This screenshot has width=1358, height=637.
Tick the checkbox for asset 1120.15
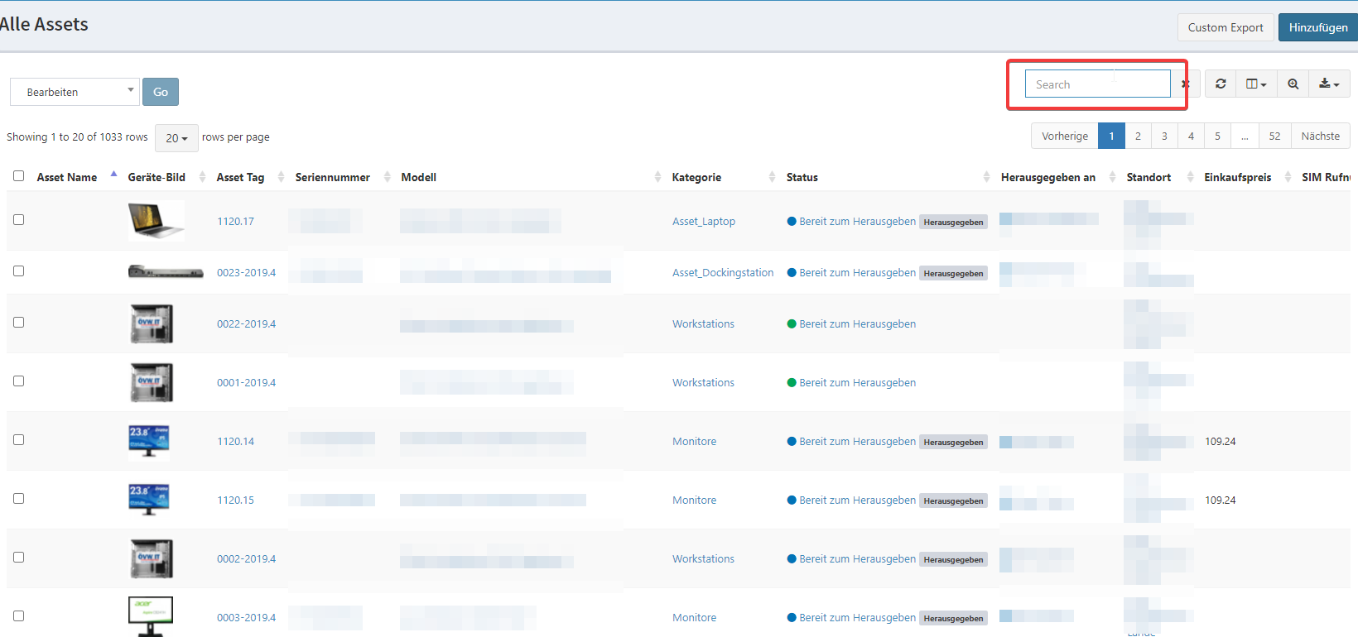coord(18,499)
